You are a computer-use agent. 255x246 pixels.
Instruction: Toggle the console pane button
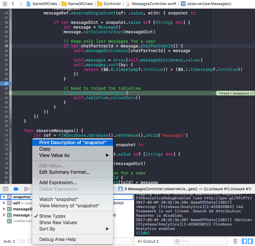(x=250, y=241)
